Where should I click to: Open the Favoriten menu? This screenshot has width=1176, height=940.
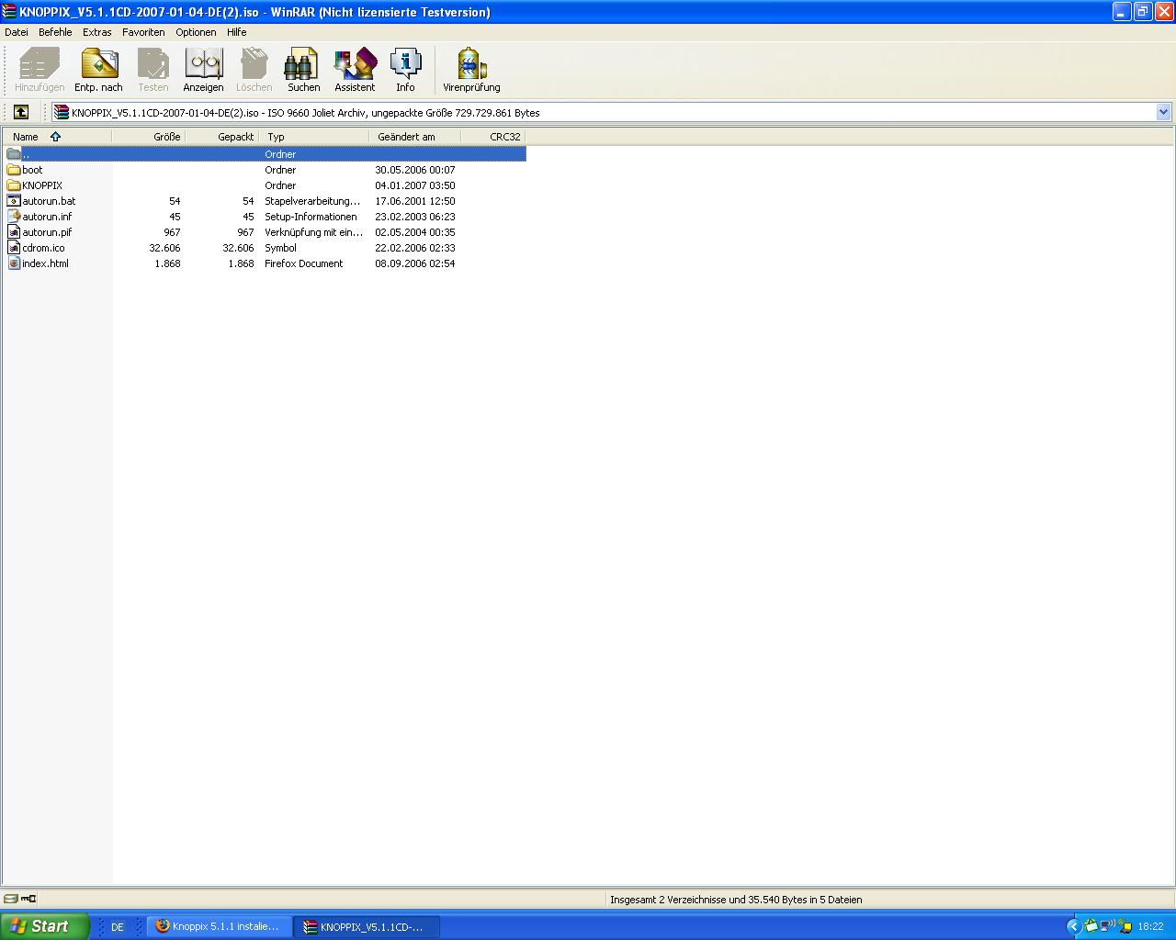(143, 32)
